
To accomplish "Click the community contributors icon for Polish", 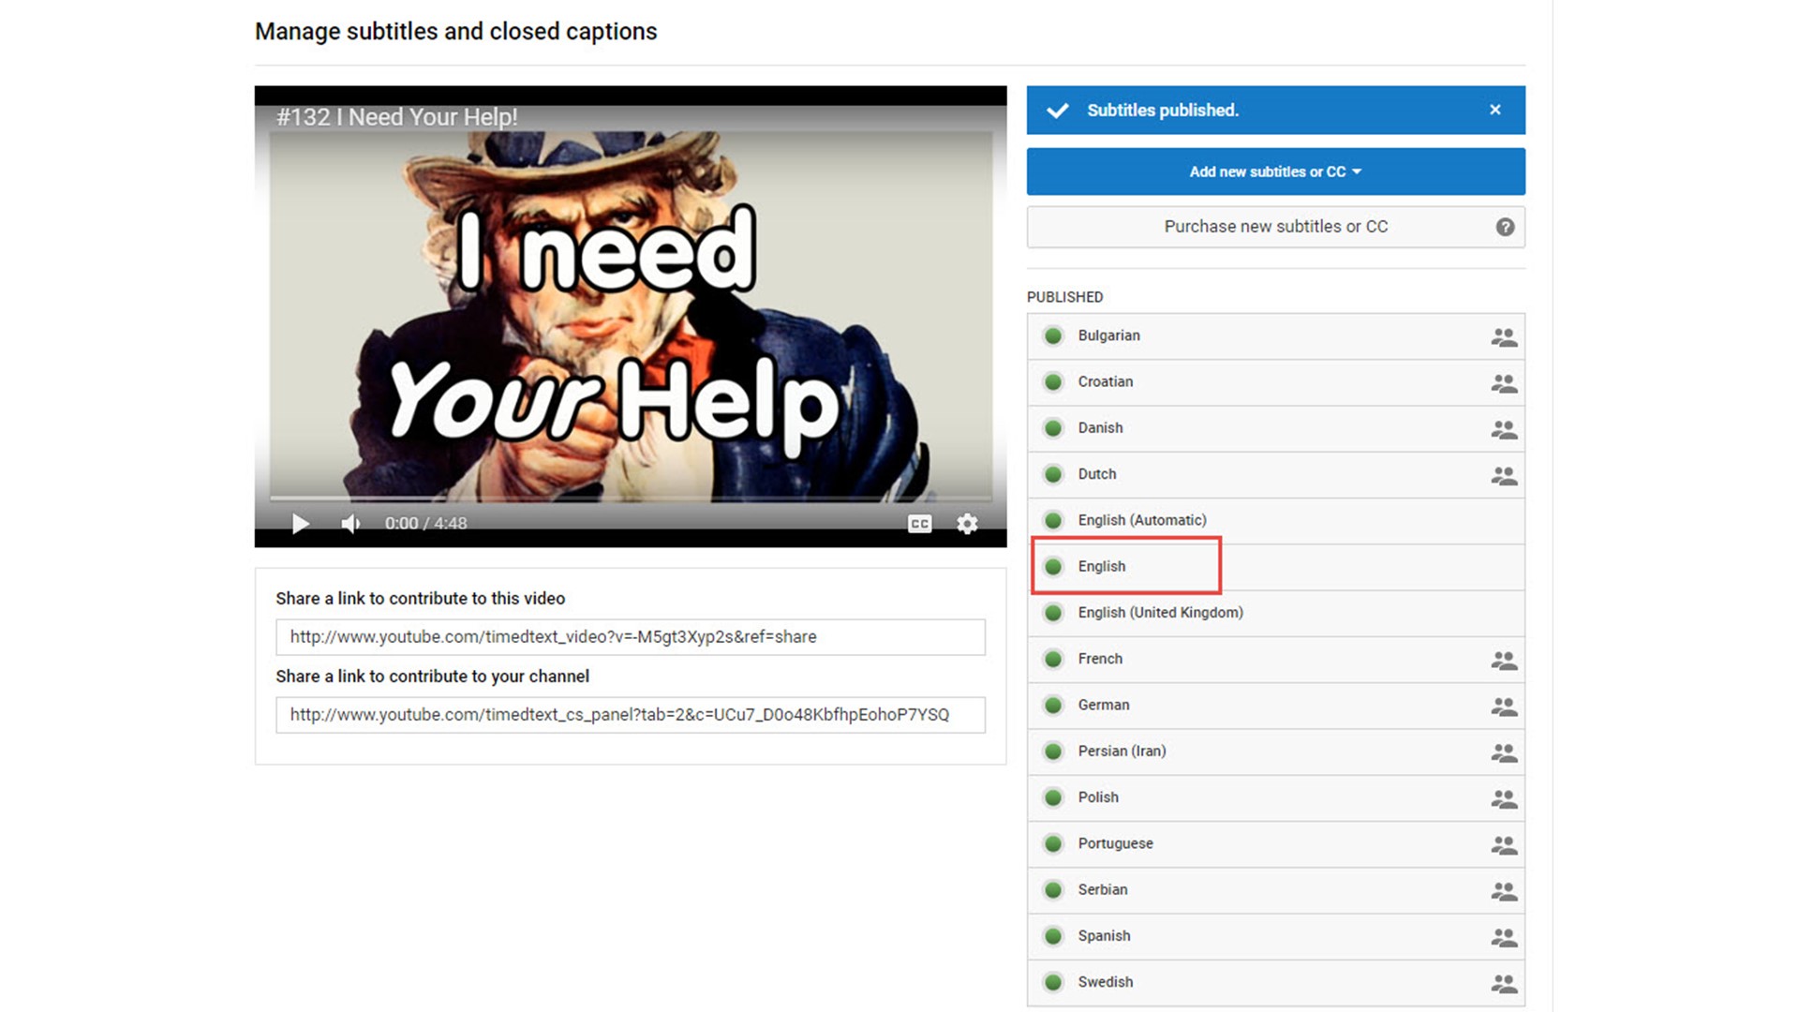I will point(1504,799).
